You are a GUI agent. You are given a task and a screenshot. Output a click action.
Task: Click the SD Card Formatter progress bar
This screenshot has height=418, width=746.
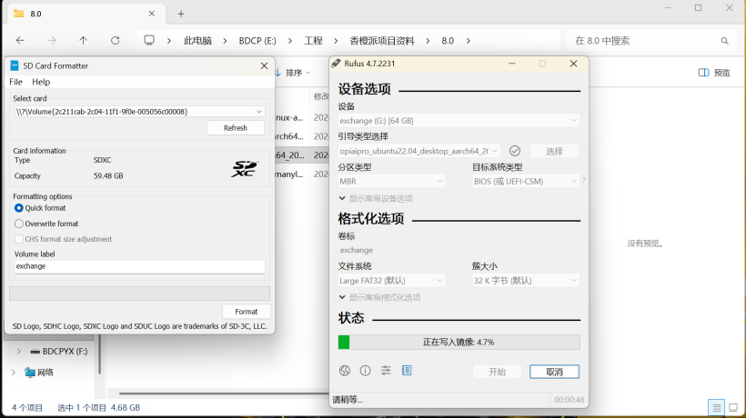[x=139, y=294]
